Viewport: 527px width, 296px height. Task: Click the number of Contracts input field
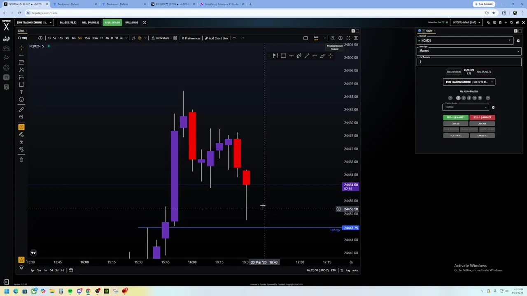(x=469, y=61)
